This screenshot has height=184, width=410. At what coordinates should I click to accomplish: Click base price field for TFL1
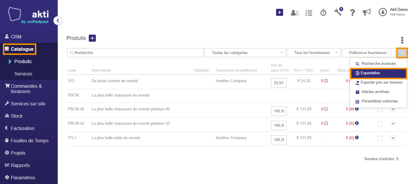(279, 140)
